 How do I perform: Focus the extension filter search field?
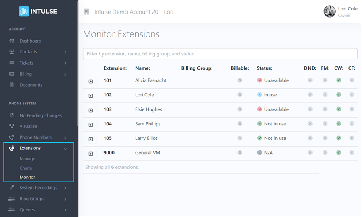click(x=220, y=54)
